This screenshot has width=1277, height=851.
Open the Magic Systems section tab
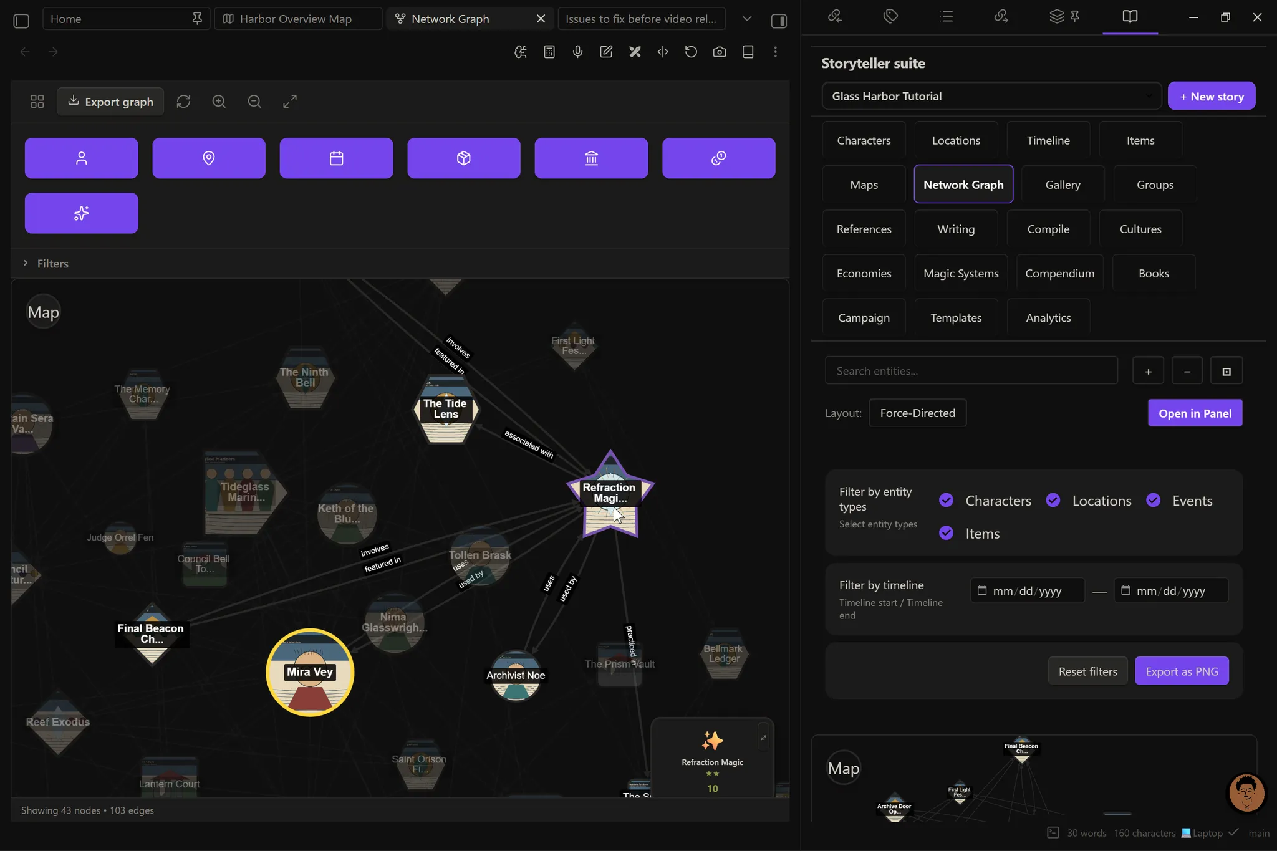pos(961,273)
